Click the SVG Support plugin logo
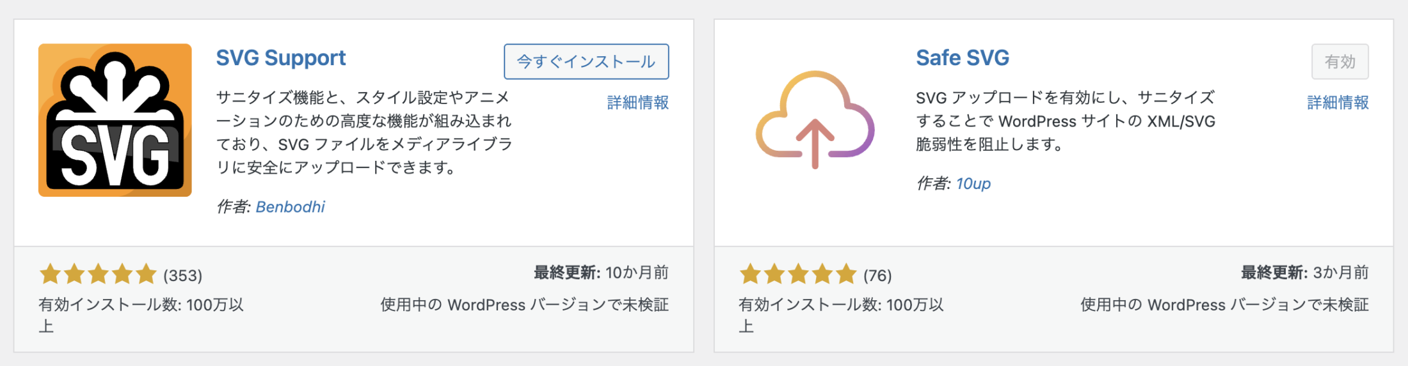This screenshot has height=366, width=1408. coord(115,120)
